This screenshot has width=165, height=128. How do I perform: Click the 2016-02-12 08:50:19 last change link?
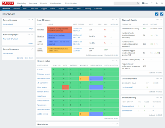78,30
